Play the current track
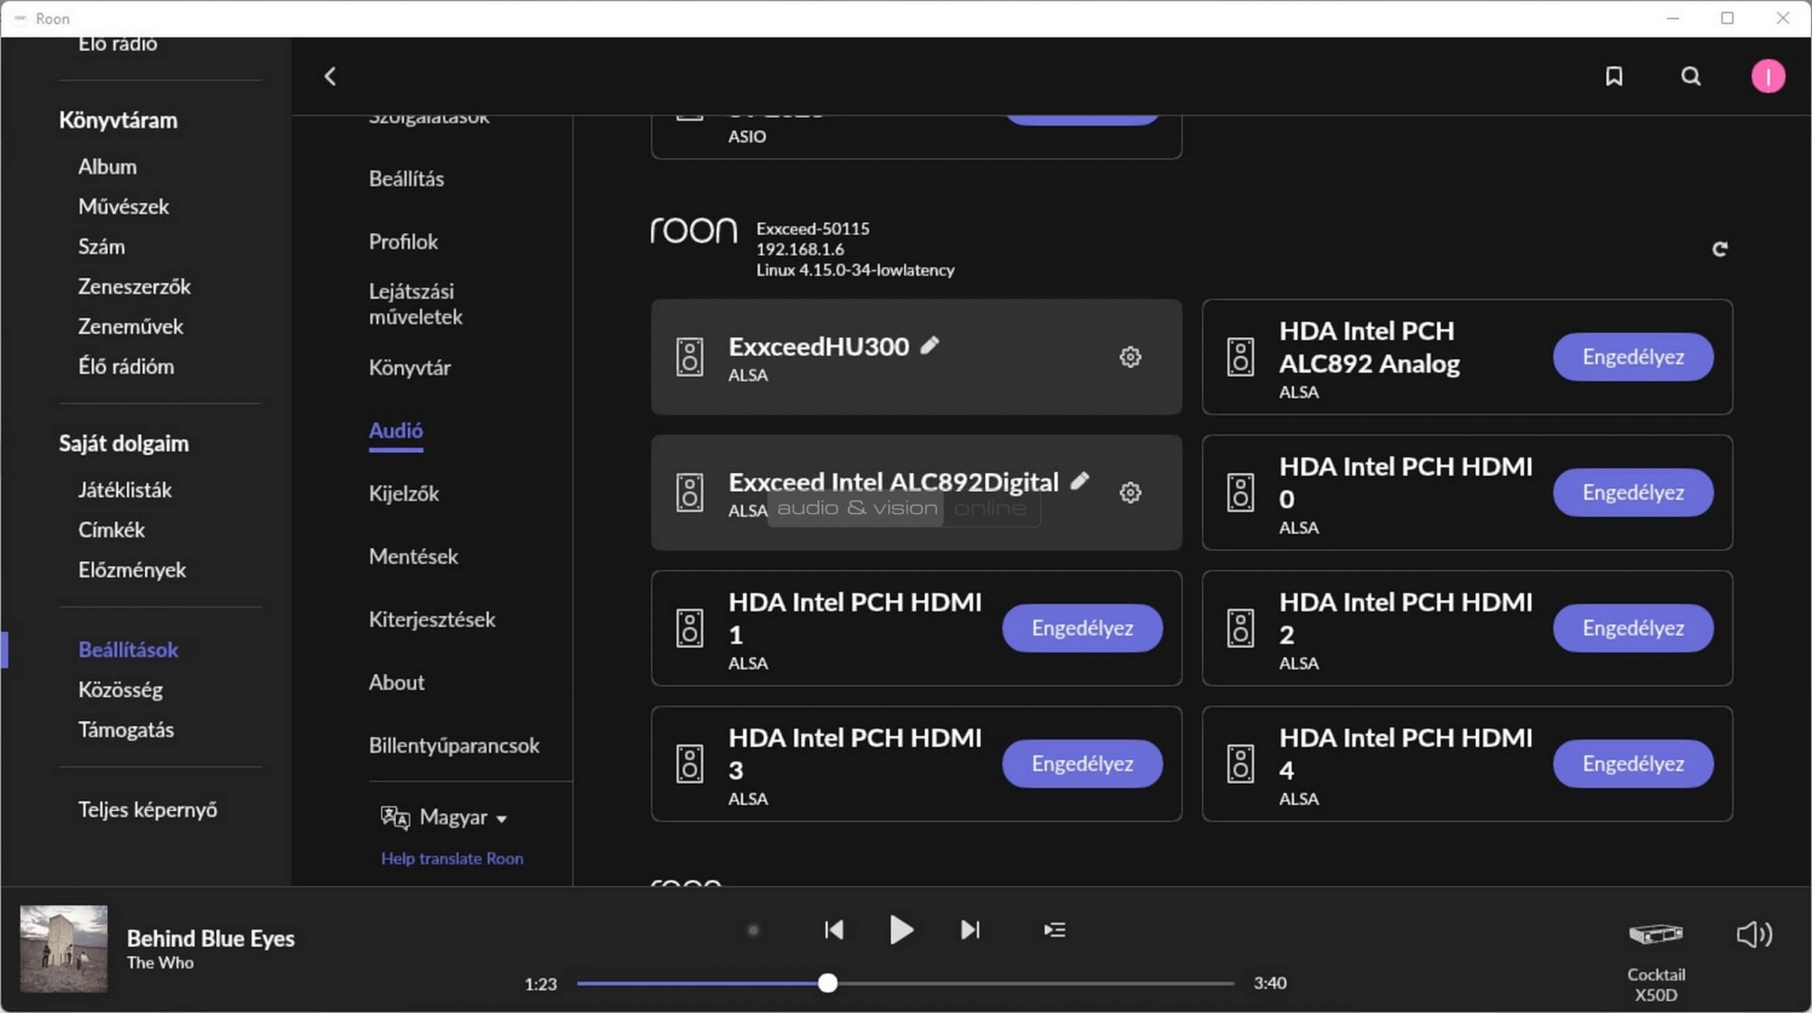 [901, 930]
